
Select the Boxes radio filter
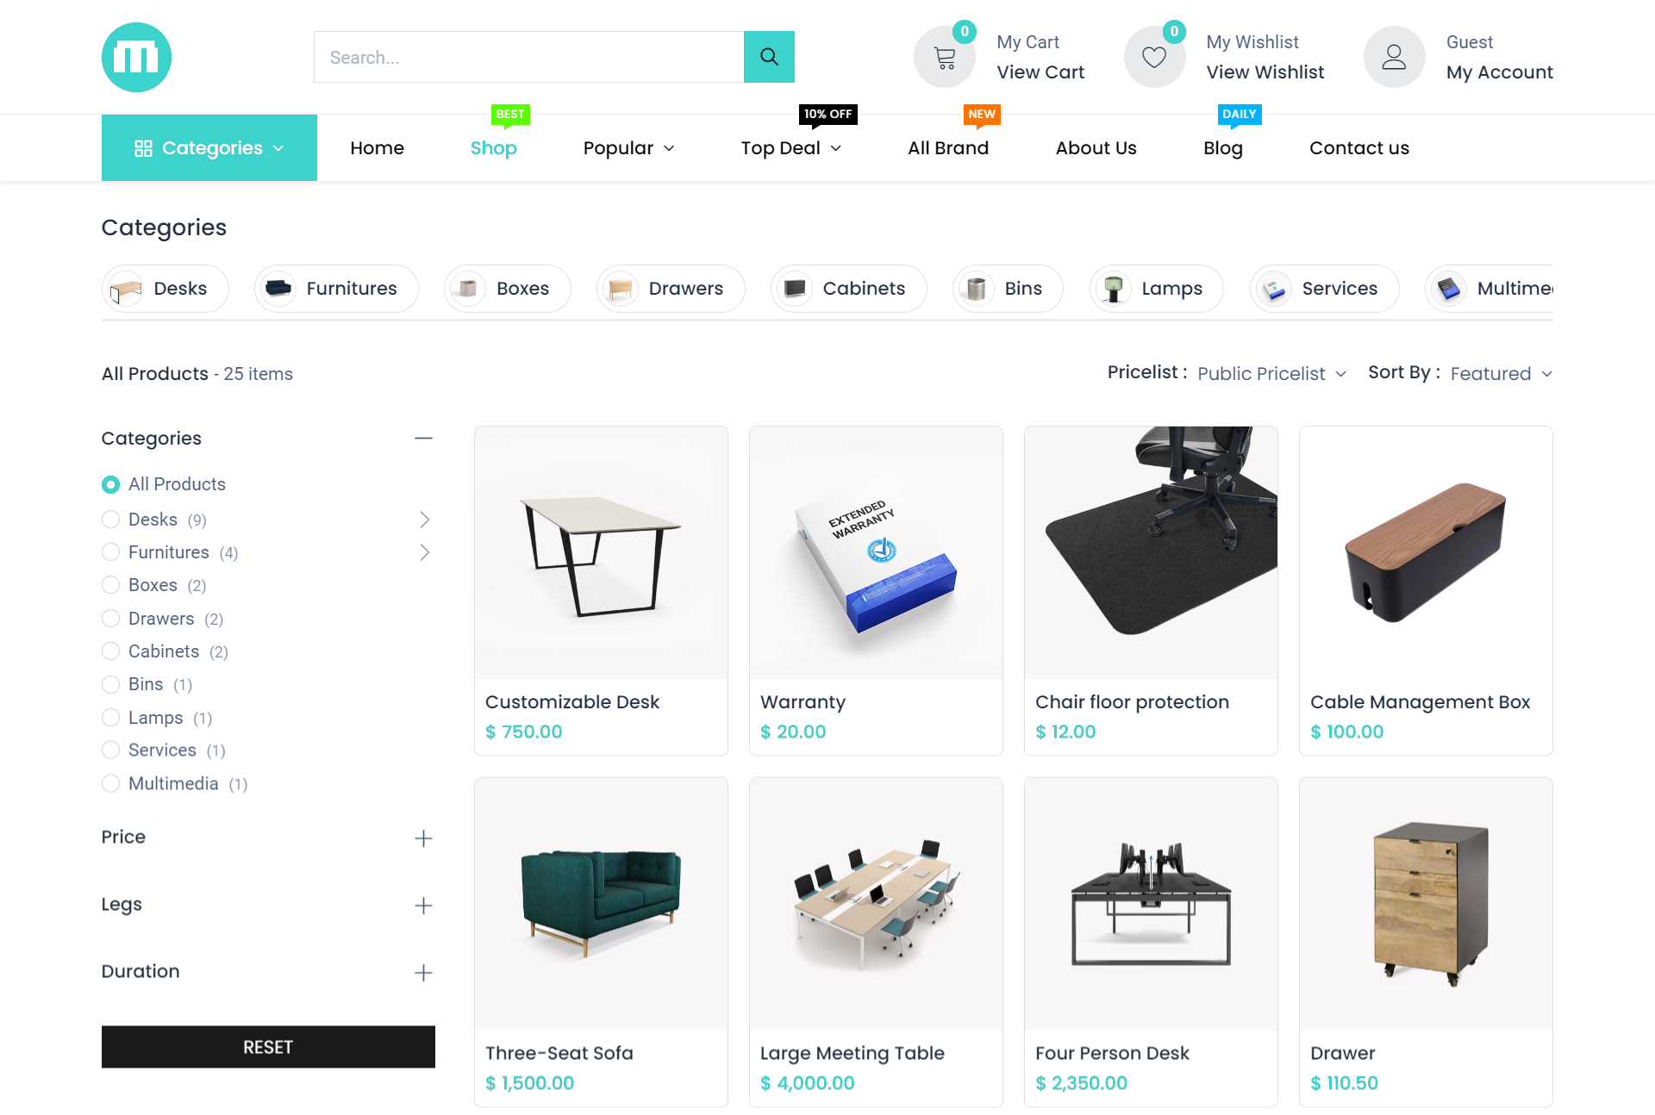(110, 585)
